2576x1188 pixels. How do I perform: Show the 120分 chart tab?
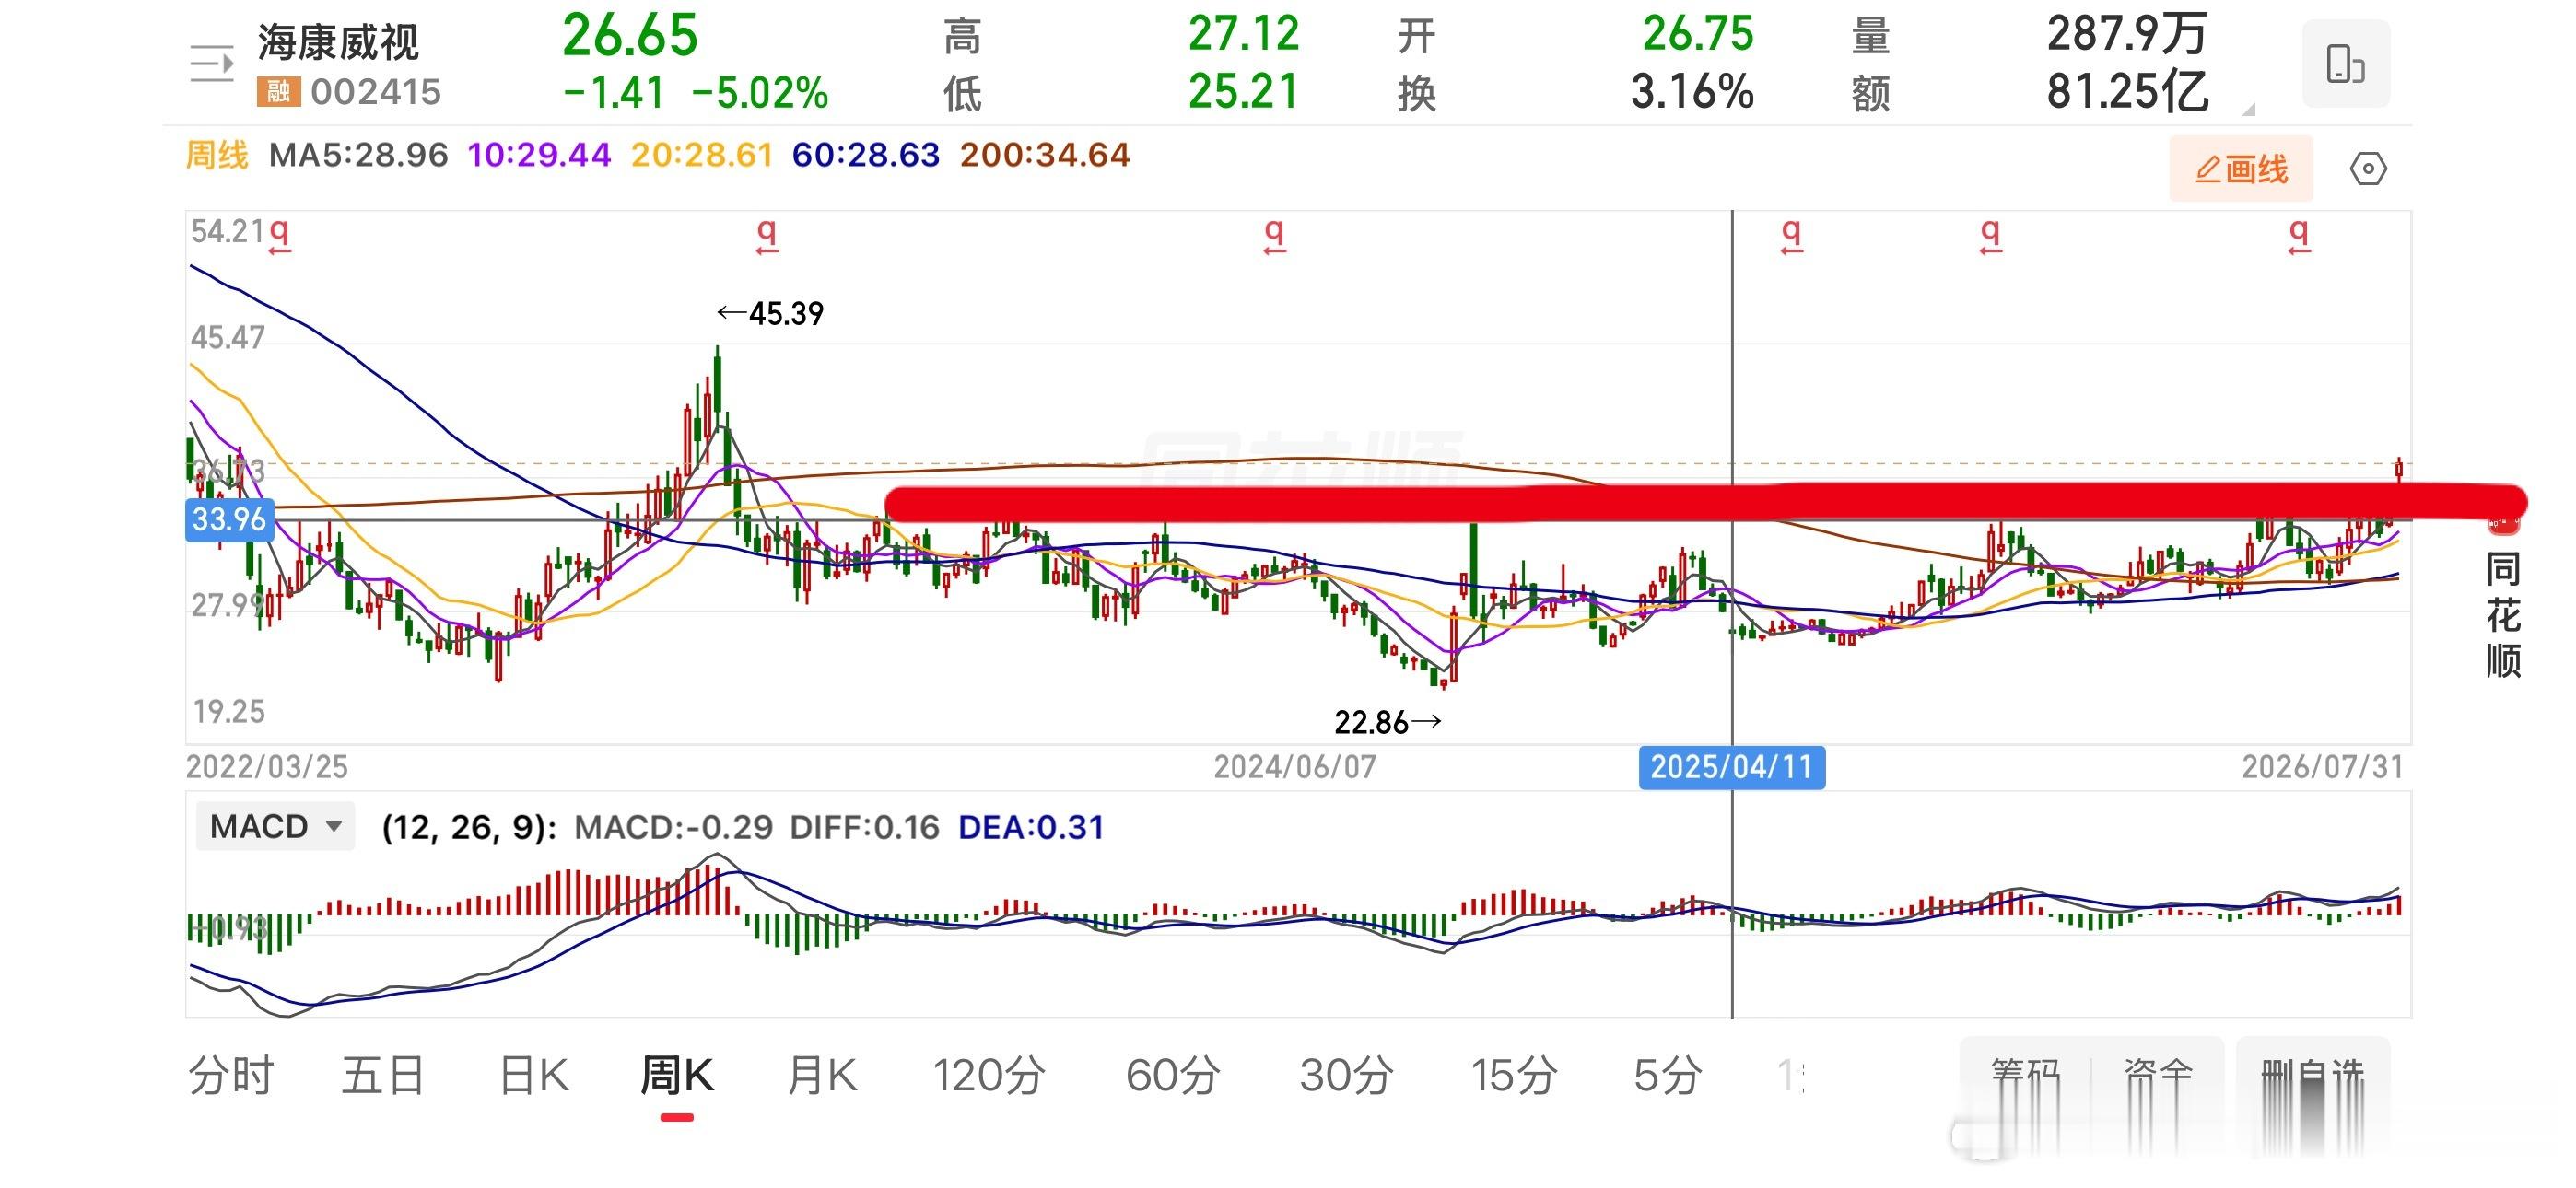pos(989,1076)
